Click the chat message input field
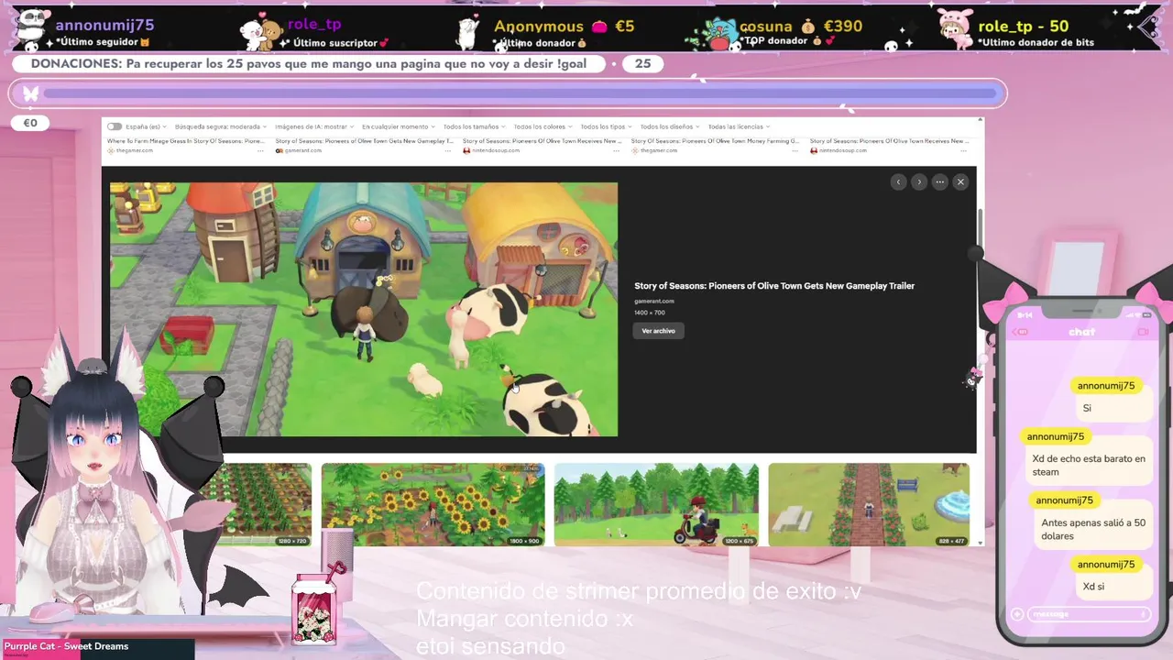This screenshot has height=660, width=1173. click(1090, 614)
